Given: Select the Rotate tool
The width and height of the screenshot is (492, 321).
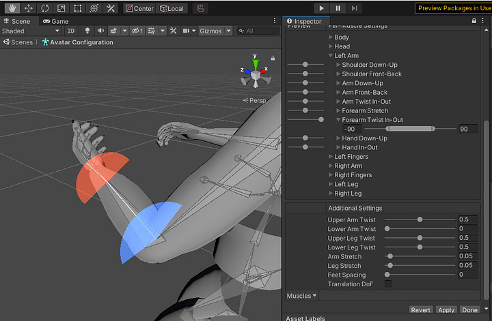Looking at the screenshot, I should click(x=45, y=8).
